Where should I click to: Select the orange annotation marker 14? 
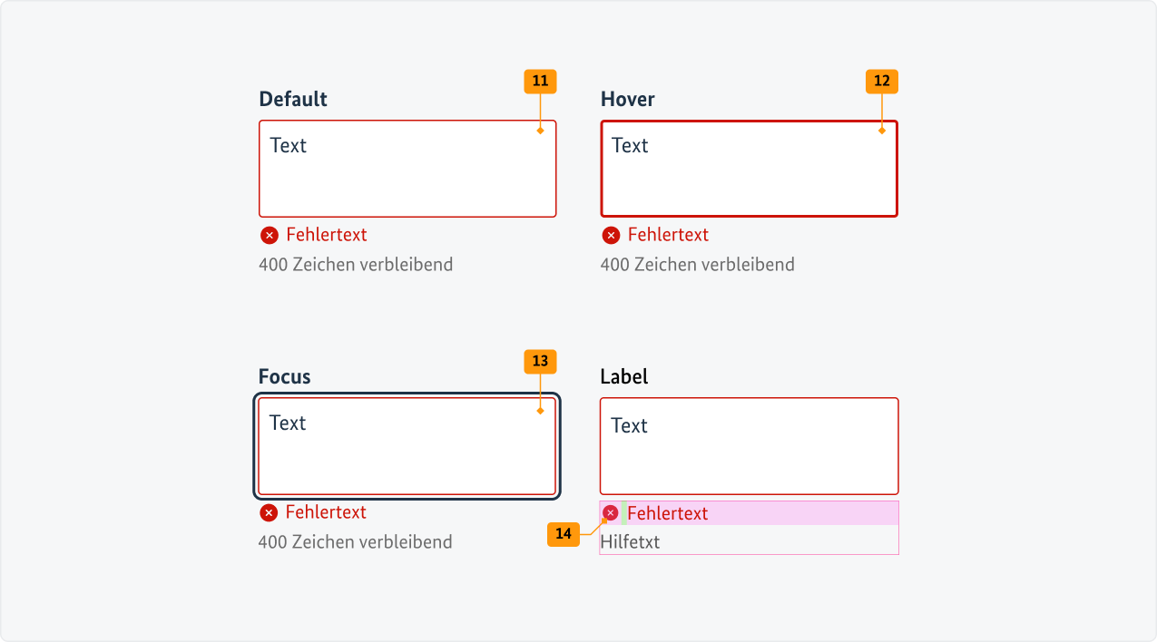click(564, 535)
